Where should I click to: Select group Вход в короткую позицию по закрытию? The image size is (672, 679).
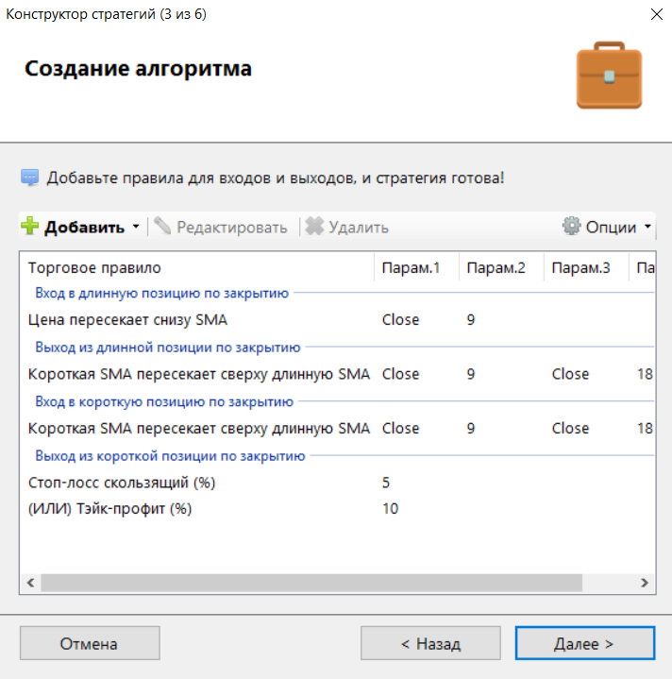click(164, 402)
